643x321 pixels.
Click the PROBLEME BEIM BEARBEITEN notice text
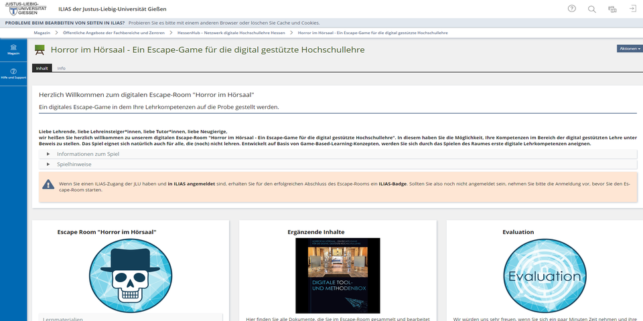[x=65, y=23]
